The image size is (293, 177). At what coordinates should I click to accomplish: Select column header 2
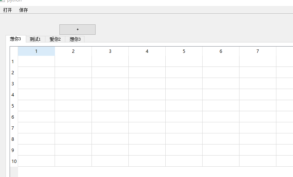point(73,51)
